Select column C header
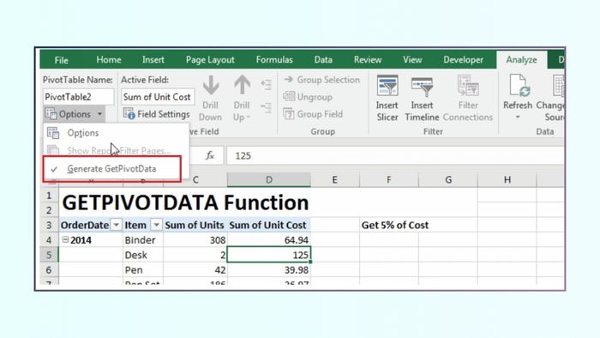Screen dimensions: 600x338 [195, 180]
